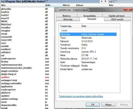The image size is (133, 109).
Task: Select the Típus property row
Action: tap(88, 38)
